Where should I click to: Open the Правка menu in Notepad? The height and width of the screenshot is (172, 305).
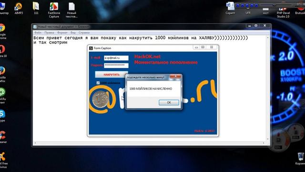[x=49, y=32]
